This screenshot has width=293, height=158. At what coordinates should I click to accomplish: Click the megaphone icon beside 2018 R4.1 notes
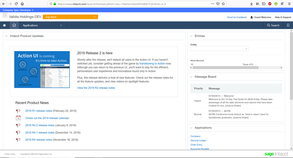pyautogui.click(x=18, y=133)
